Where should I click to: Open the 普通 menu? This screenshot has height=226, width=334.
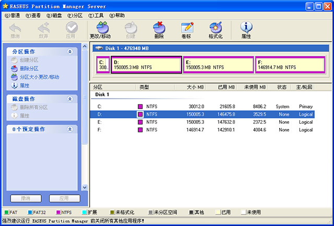13,16
